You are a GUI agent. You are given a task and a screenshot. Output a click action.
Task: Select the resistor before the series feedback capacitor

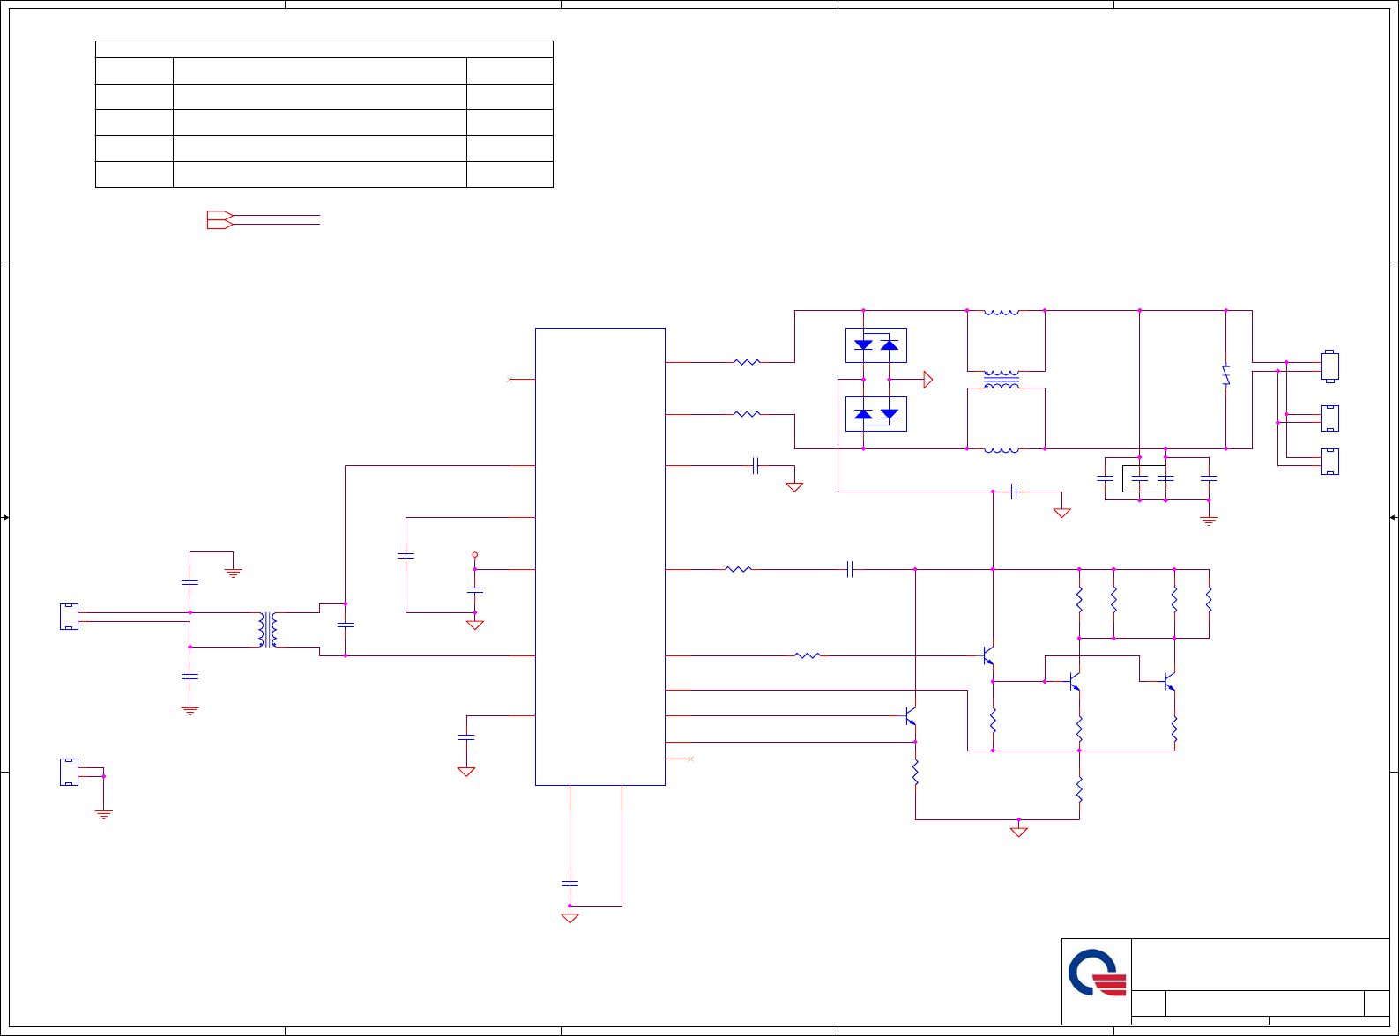click(738, 570)
